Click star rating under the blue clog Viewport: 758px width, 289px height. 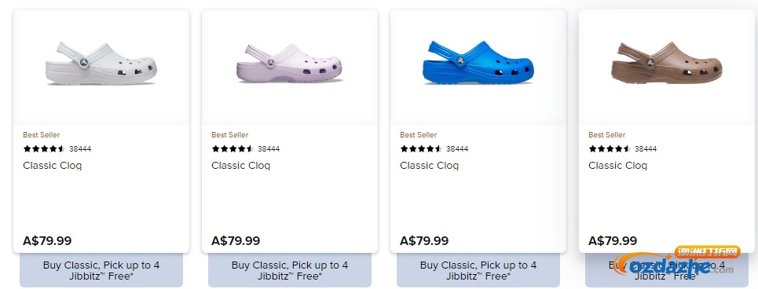point(421,149)
